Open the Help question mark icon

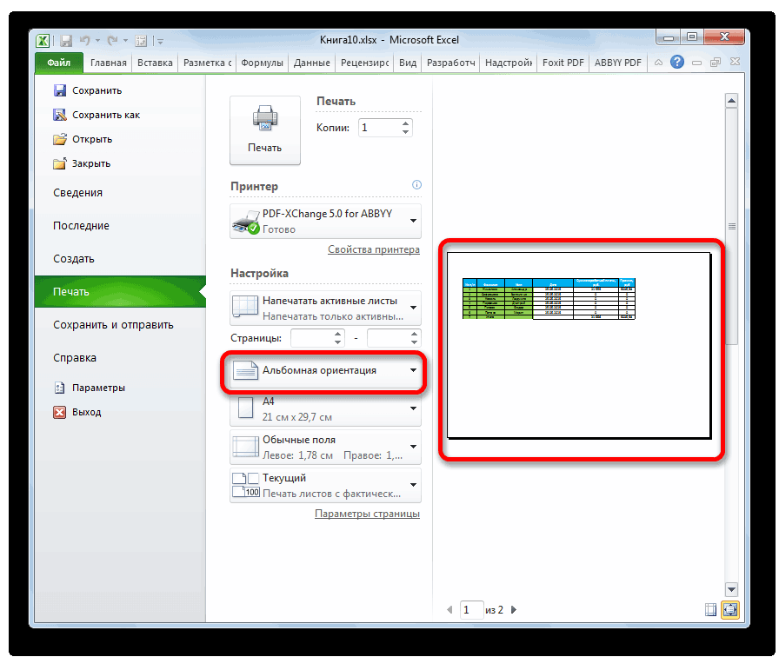[x=676, y=62]
